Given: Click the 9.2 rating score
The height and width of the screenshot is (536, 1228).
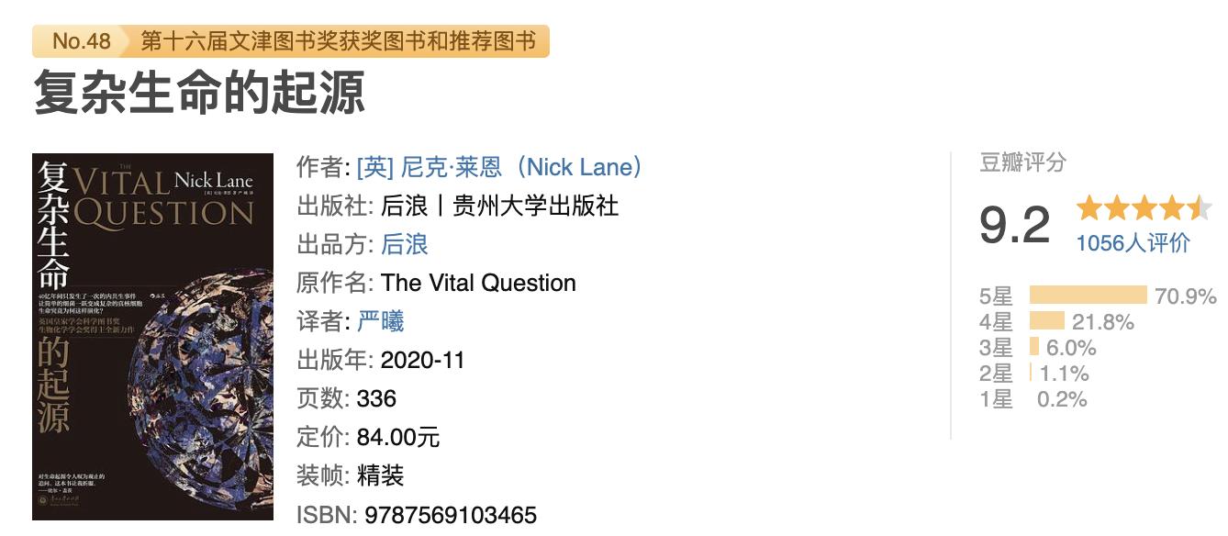Looking at the screenshot, I should click(x=1014, y=225).
